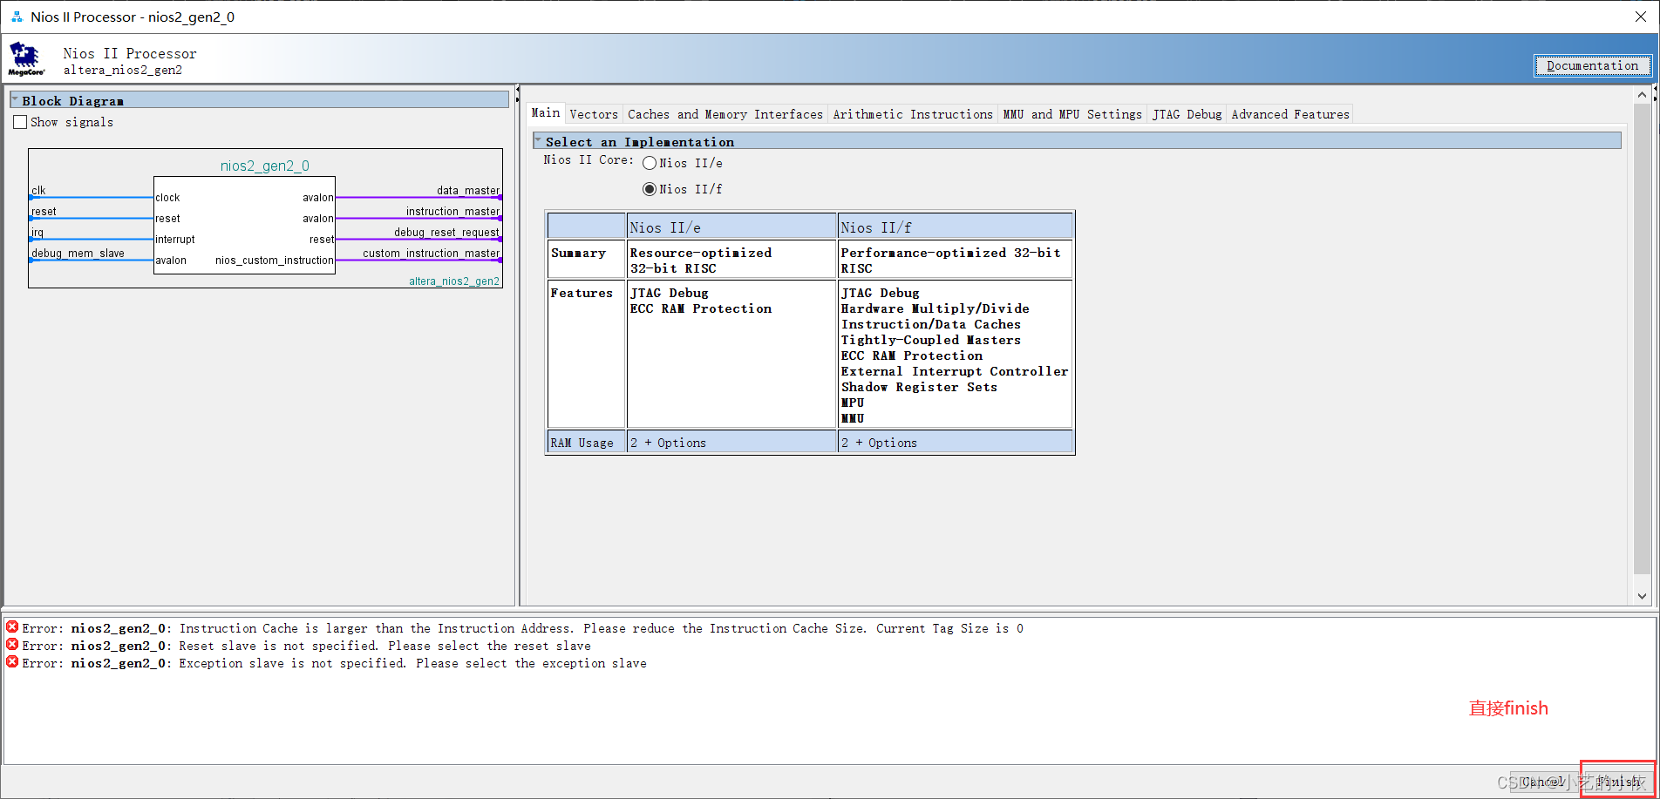Click the Exception slave not specified error text
Screen dimensions: 1660x799
[412, 663]
